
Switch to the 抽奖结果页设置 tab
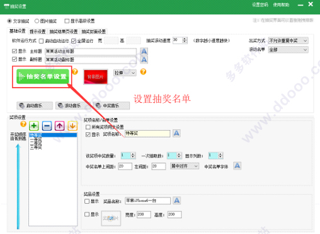64,32
